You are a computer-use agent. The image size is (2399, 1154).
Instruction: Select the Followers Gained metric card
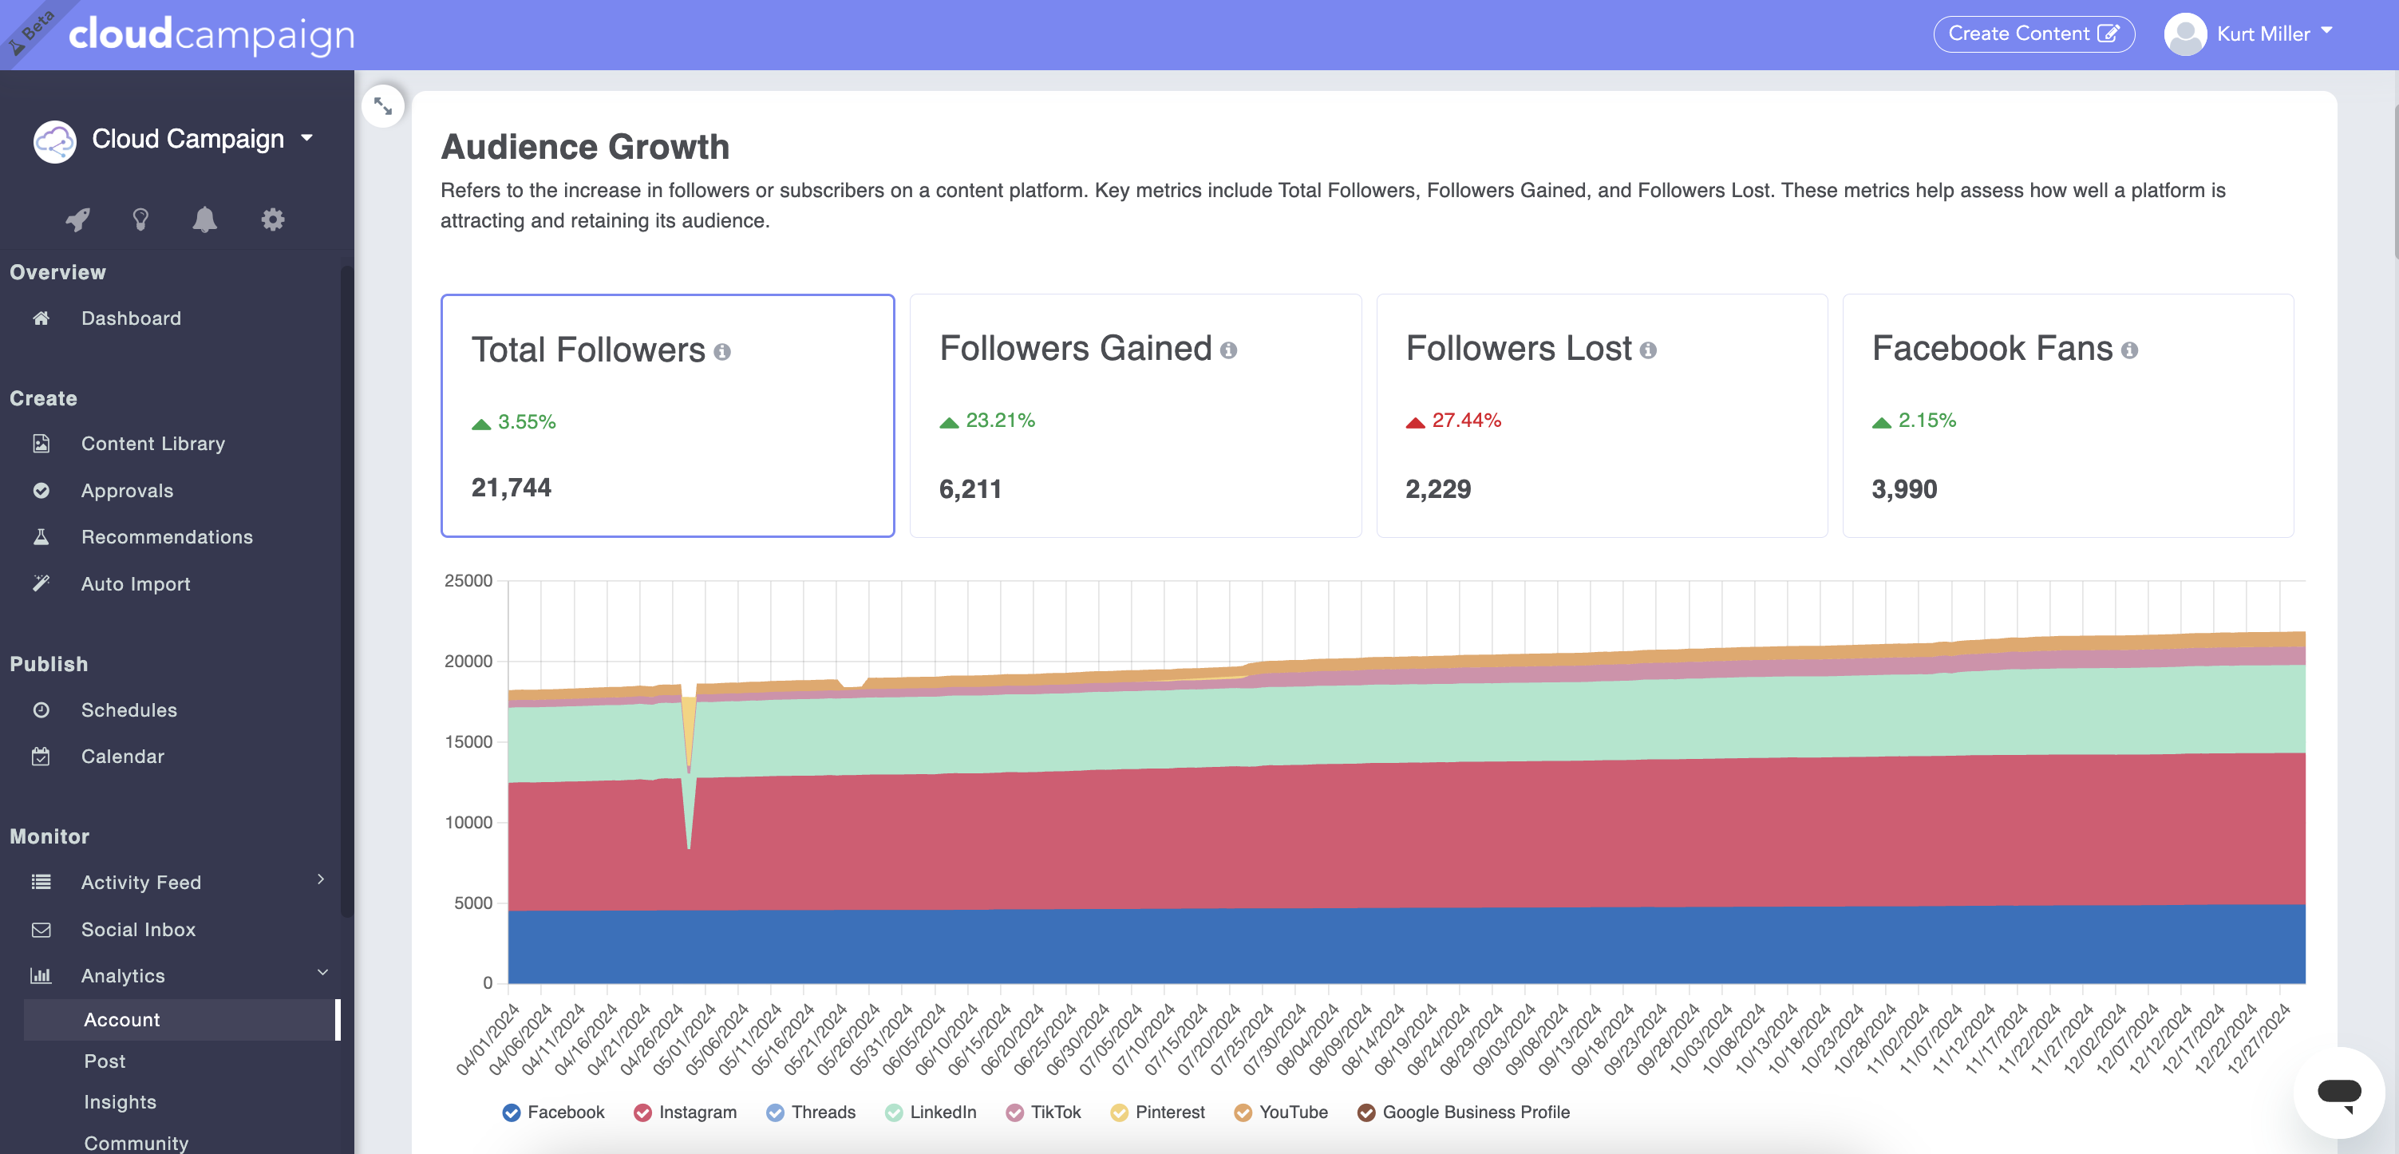coord(1134,416)
